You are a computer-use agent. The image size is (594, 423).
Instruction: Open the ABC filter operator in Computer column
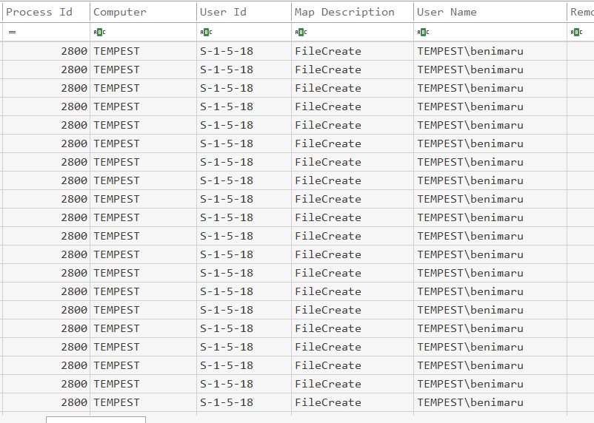click(99, 32)
